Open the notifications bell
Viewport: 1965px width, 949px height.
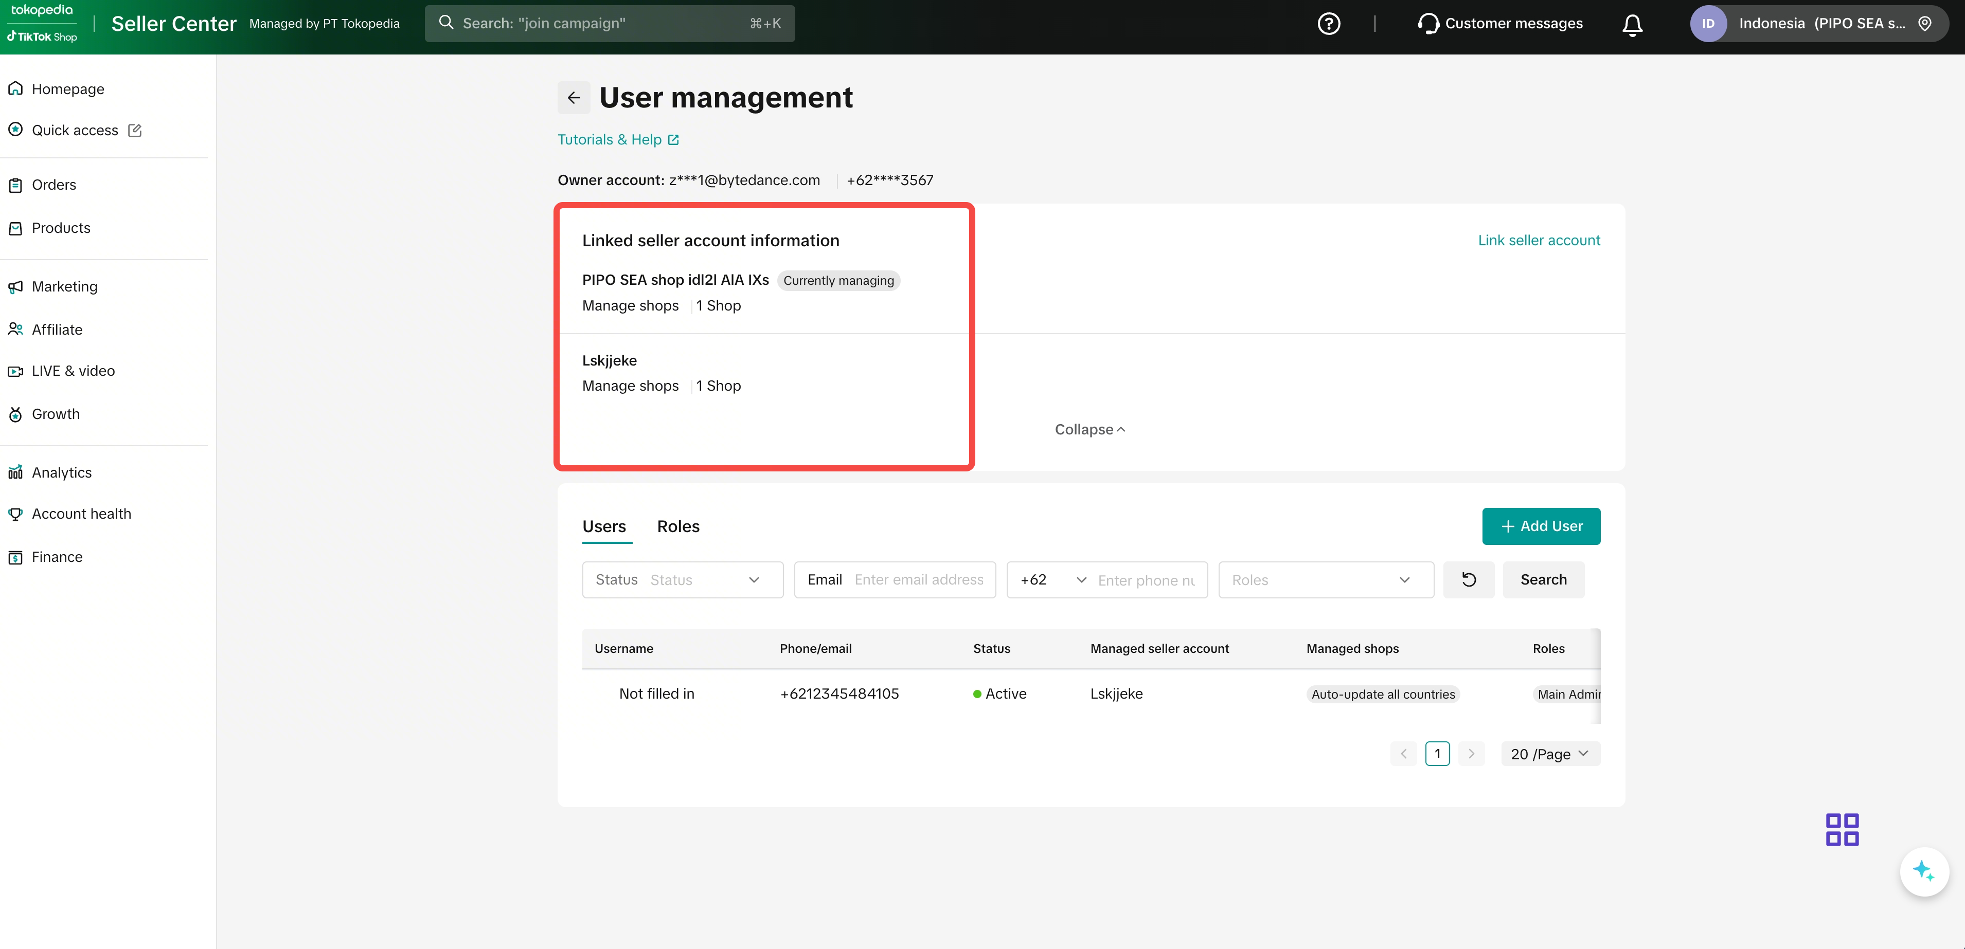pyautogui.click(x=1632, y=25)
